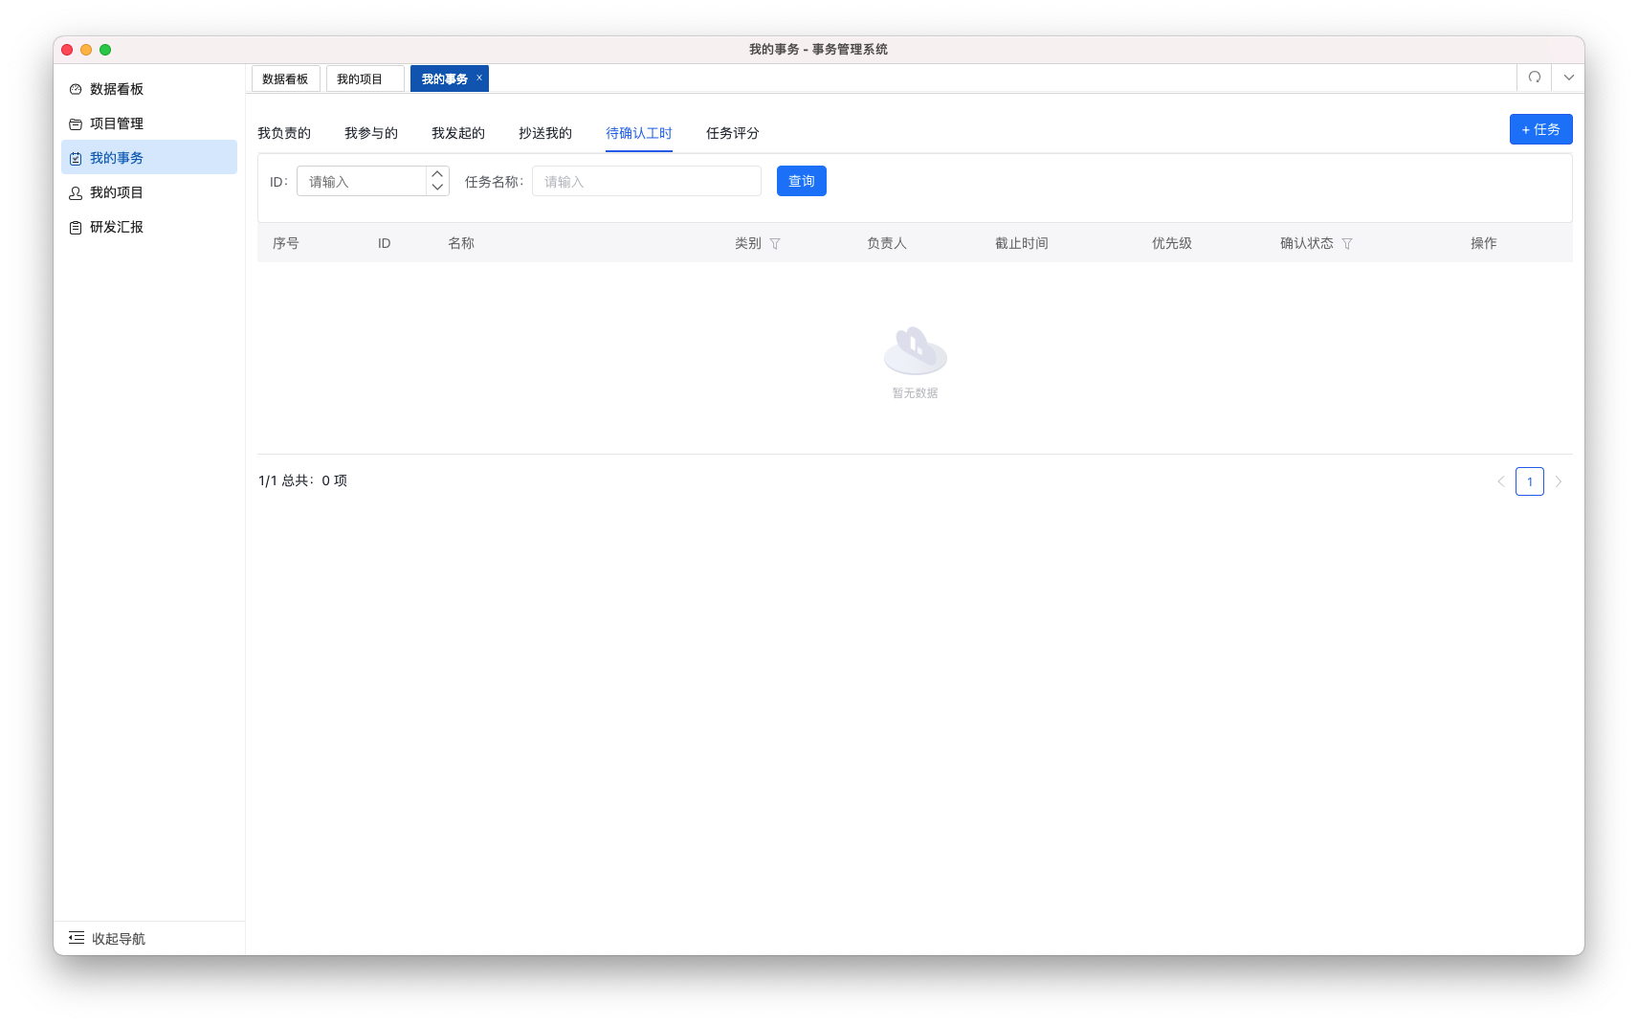1638x1026 pixels.
Task: Click 收起导航 to collapse sidebar
Action: click(x=119, y=939)
